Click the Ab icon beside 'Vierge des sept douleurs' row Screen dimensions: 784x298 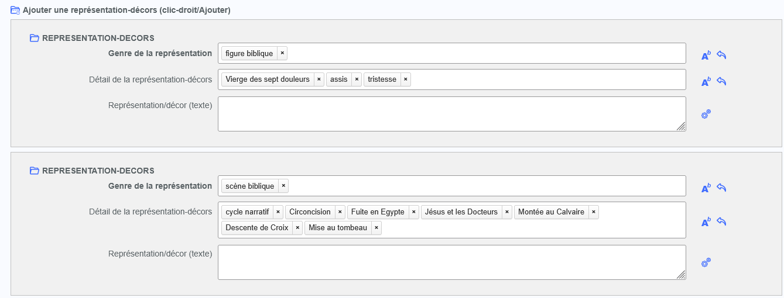pos(706,82)
